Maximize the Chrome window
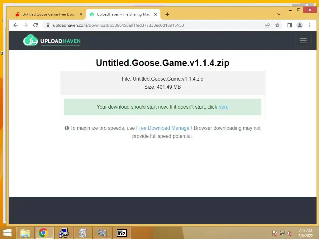319x239 pixels. pyautogui.click(x=299, y=10)
